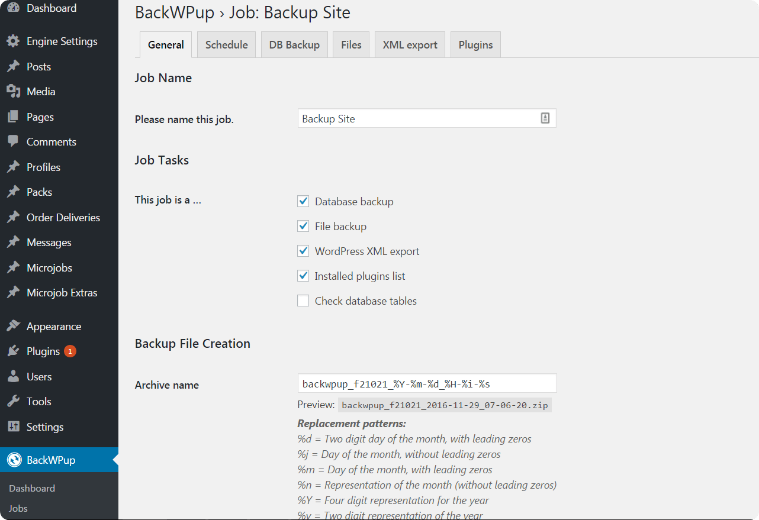Go to Posts in the sidebar

pyautogui.click(x=59, y=66)
